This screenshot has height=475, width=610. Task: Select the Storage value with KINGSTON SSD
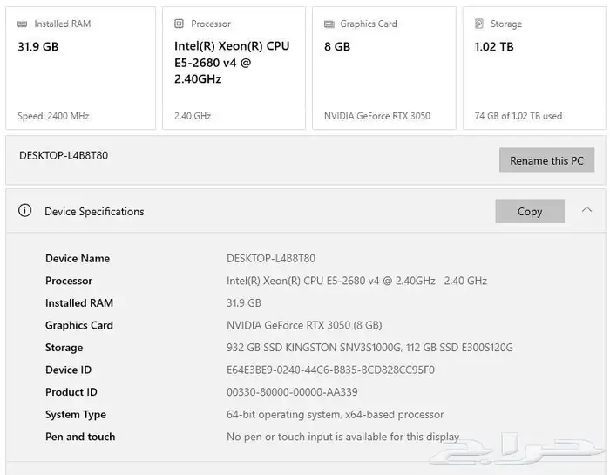point(369,348)
